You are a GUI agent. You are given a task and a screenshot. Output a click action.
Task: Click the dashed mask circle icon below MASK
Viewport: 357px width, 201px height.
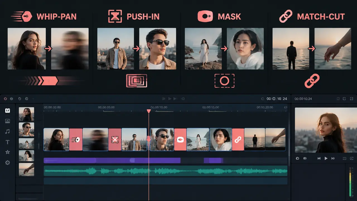(224, 81)
